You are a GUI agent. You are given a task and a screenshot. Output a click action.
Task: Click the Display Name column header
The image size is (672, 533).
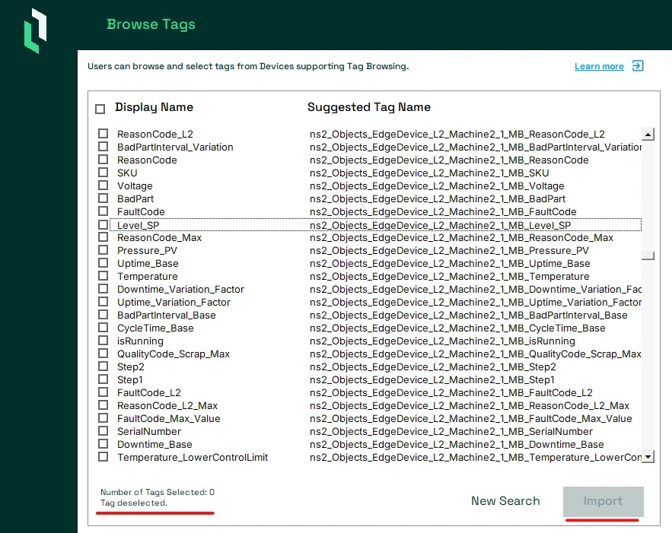154,107
